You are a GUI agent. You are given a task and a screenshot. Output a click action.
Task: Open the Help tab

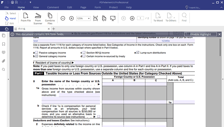click(x=129, y=7)
